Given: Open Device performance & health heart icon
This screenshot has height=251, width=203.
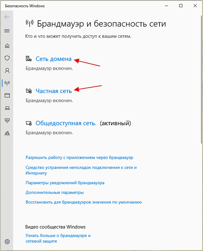Looking at the screenshot, I should pyautogui.click(x=7, y=120).
